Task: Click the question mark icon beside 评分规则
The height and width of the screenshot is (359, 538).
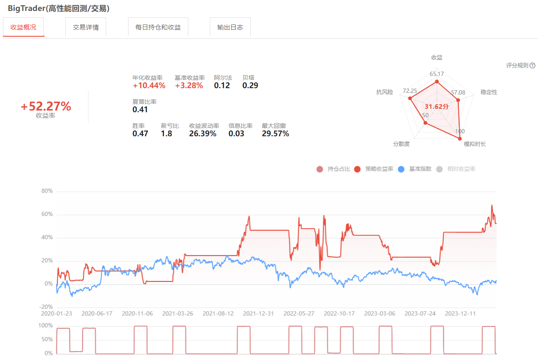Action: [x=532, y=65]
